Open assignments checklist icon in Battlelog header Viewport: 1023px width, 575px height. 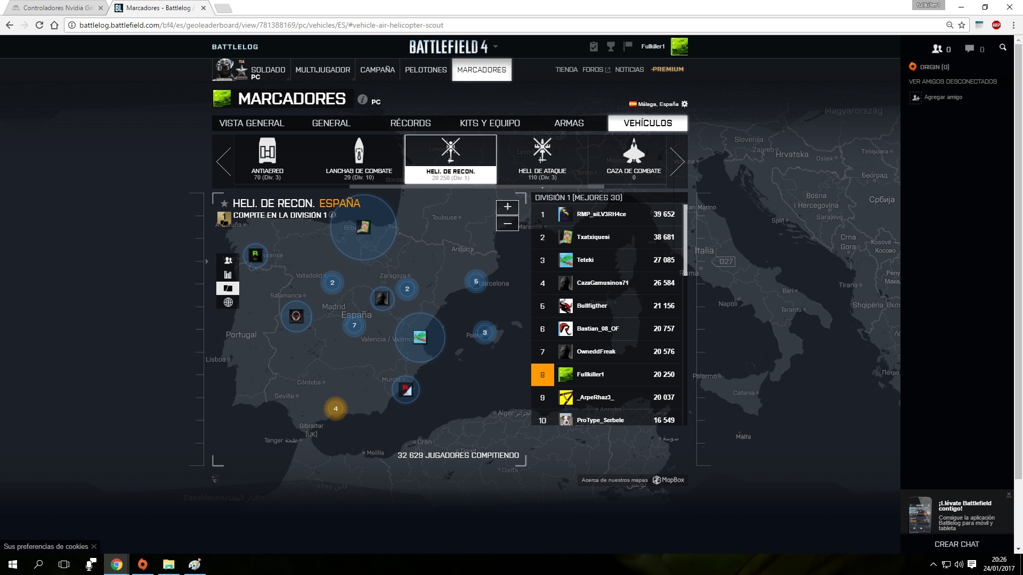[x=594, y=47]
